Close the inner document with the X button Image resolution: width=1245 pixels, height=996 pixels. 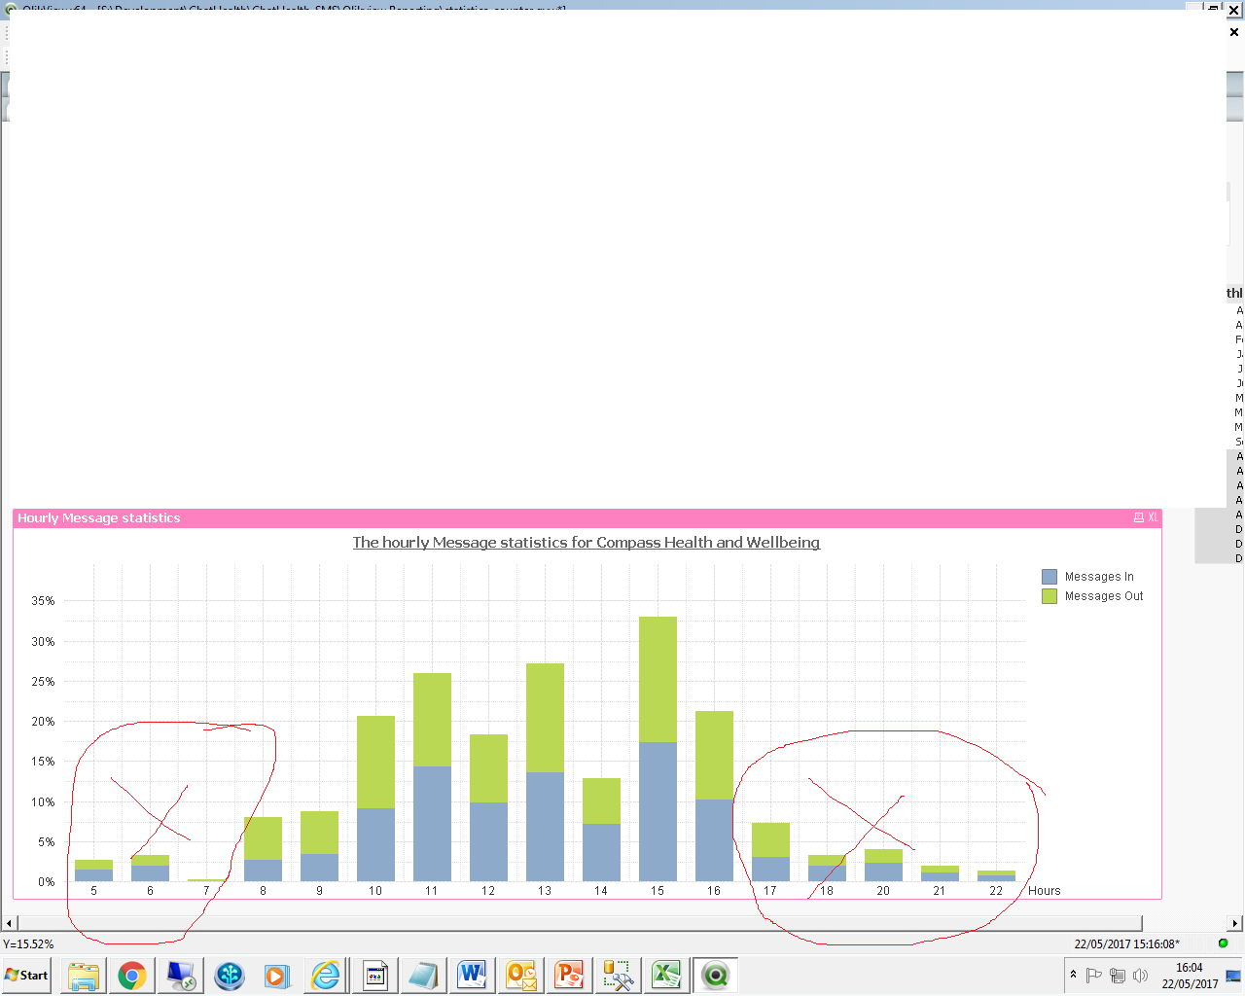point(1234,32)
